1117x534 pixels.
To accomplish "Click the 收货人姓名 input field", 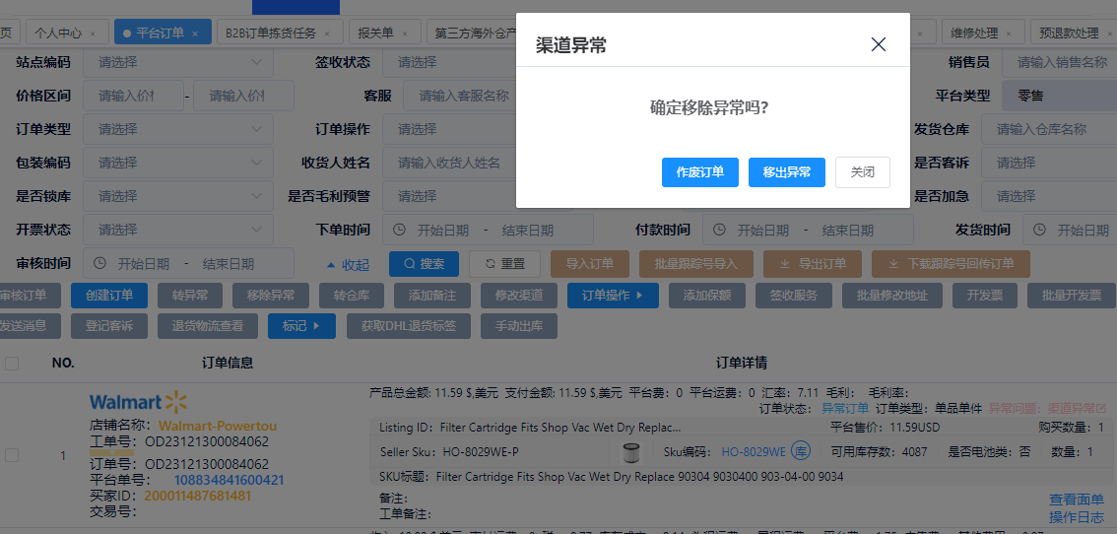I will (449, 163).
